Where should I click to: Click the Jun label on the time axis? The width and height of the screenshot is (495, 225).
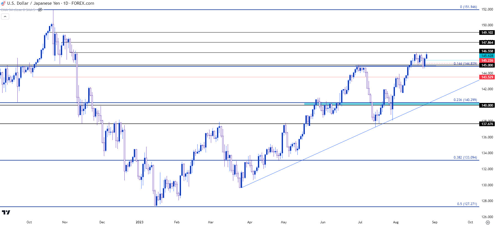tap(323, 222)
